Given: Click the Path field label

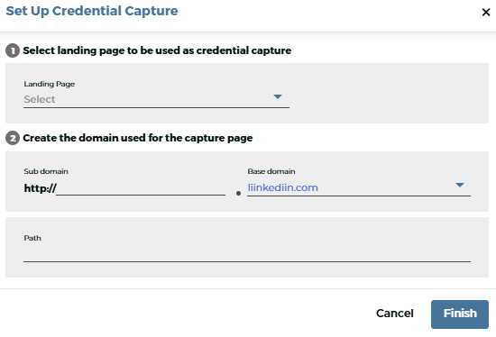Looking at the screenshot, I should tap(32, 238).
